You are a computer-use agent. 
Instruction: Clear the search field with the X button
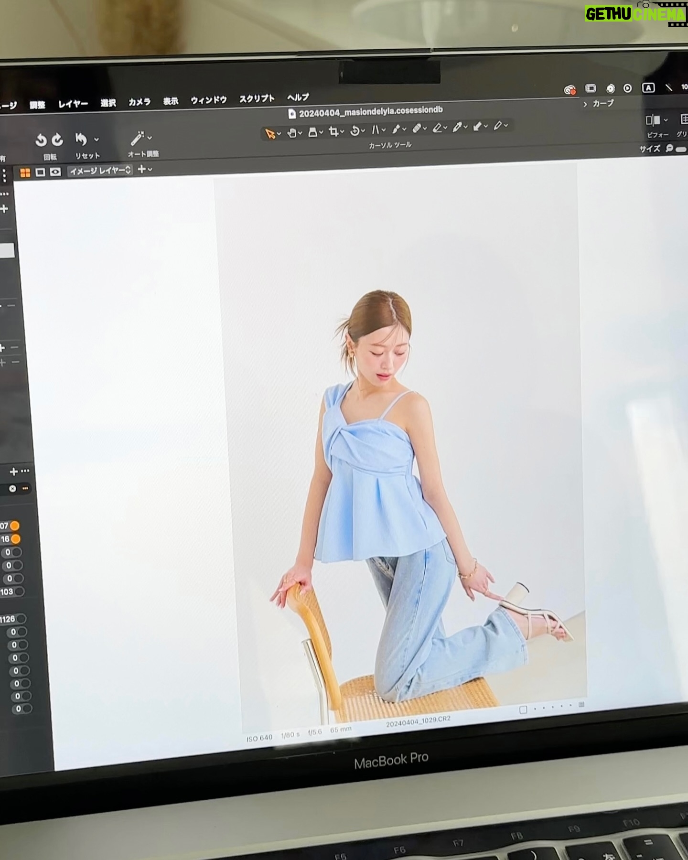(12, 488)
